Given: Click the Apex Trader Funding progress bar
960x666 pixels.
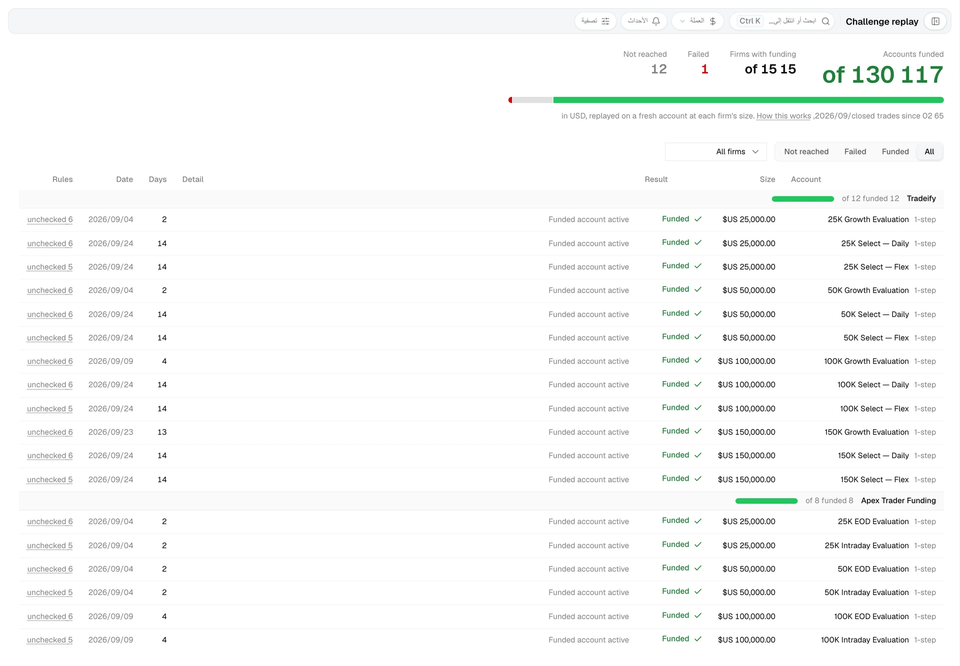Looking at the screenshot, I should click(766, 501).
